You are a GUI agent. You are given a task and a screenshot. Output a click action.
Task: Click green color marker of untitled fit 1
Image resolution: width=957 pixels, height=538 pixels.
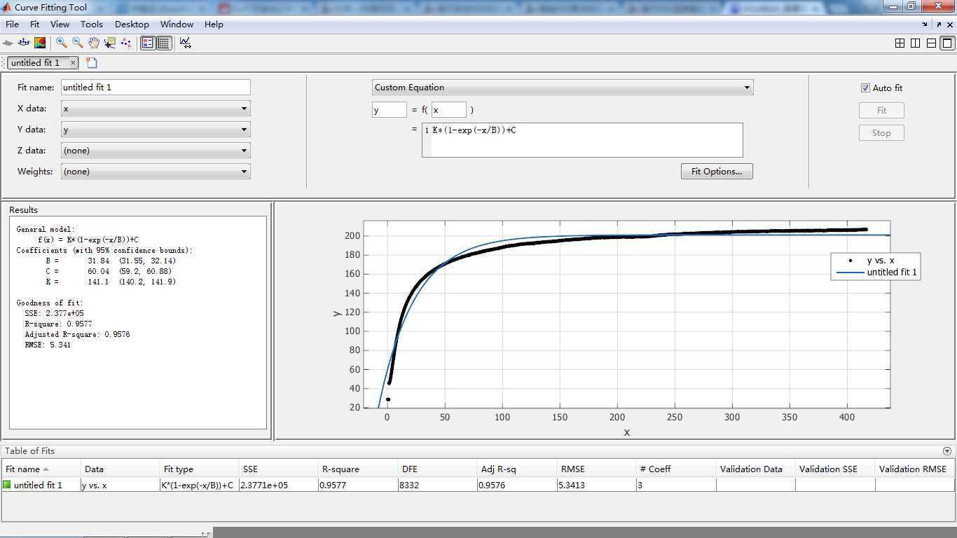8,485
